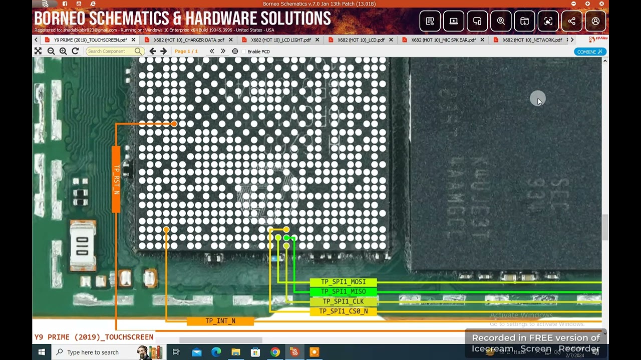
Task: Open Google Chrome from the taskbar
Action: click(275, 352)
